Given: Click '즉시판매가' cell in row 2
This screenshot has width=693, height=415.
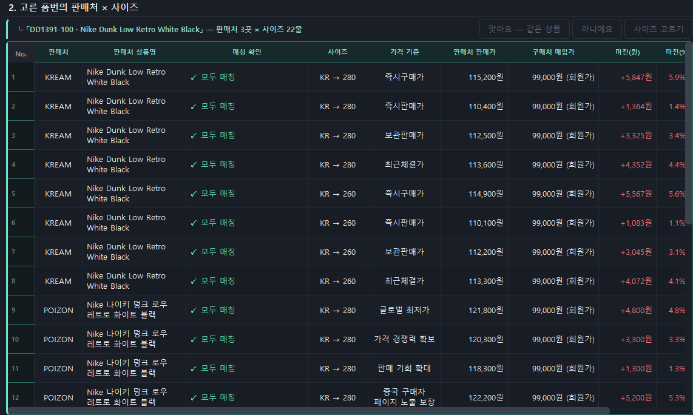Looking at the screenshot, I should click(x=404, y=107).
